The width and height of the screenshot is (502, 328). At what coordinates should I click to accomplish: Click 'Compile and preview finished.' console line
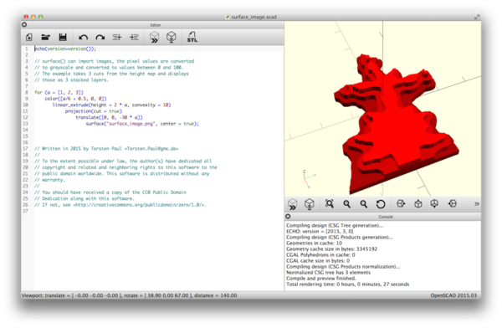point(321,278)
